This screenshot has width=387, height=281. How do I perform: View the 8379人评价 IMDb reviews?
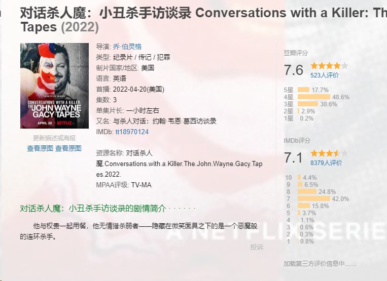click(326, 163)
